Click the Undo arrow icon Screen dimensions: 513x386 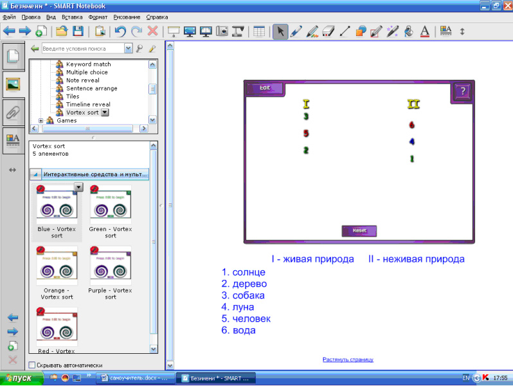pyautogui.click(x=120, y=31)
